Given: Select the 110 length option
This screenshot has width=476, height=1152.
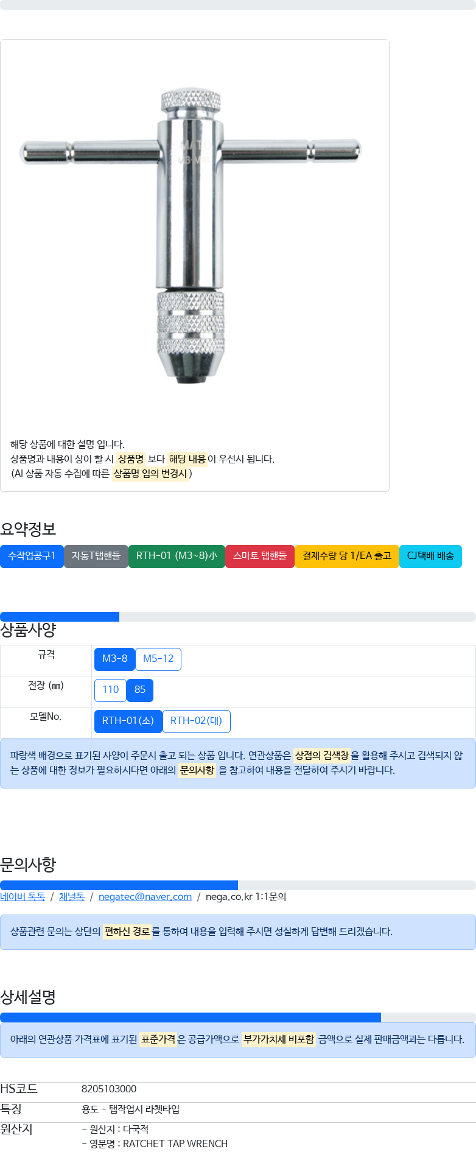Looking at the screenshot, I should pos(110,690).
